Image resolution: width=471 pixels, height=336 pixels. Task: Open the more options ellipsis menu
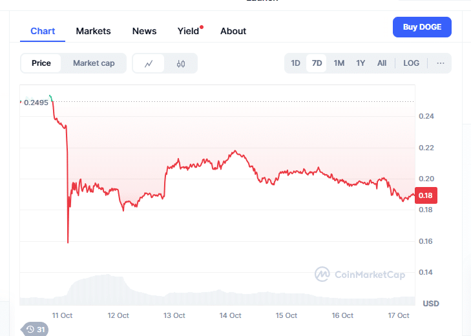coord(441,63)
